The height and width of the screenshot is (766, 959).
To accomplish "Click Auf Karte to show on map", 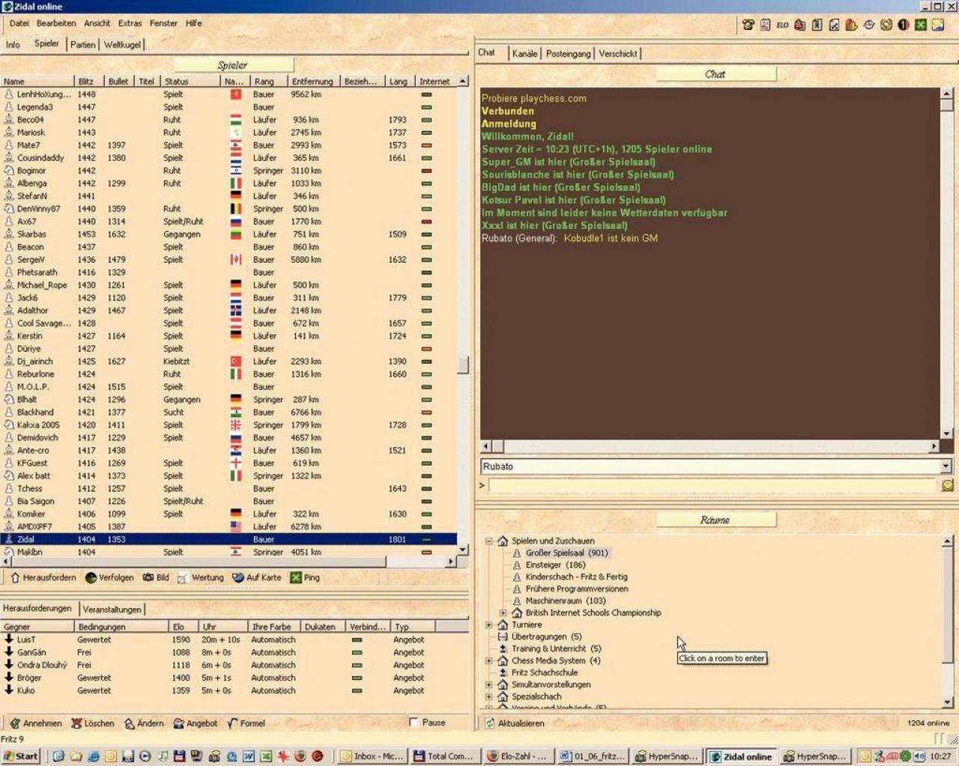I will point(257,577).
